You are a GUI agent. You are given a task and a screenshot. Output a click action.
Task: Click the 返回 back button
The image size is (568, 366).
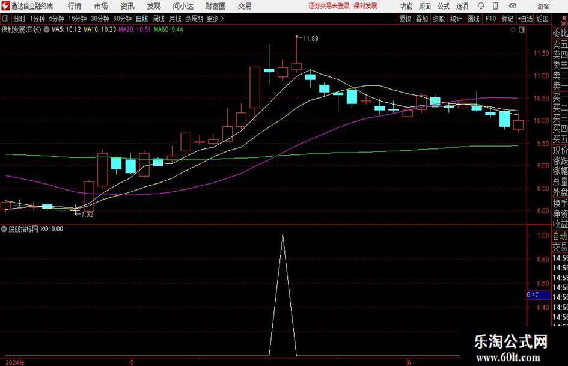[542, 19]
